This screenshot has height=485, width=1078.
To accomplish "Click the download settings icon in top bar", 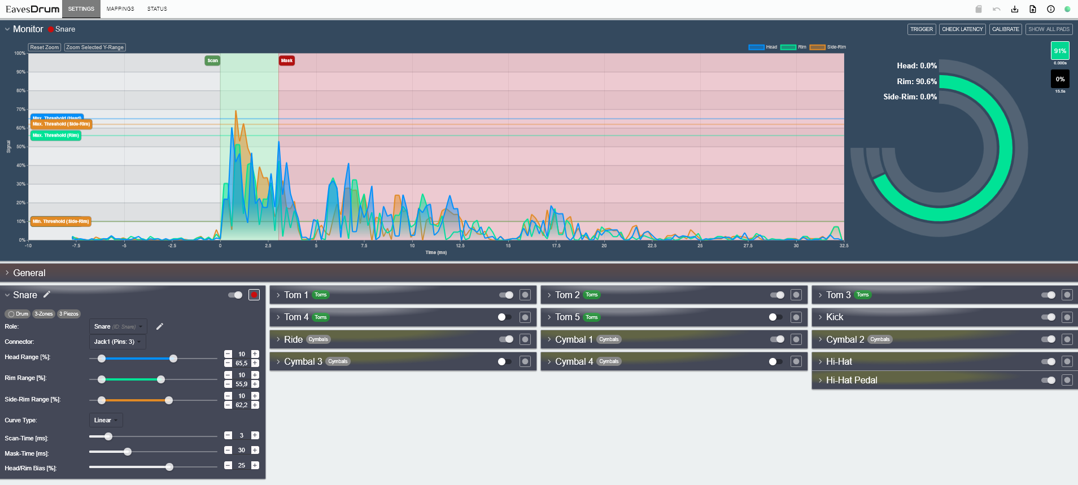I will coord(1015,9).
